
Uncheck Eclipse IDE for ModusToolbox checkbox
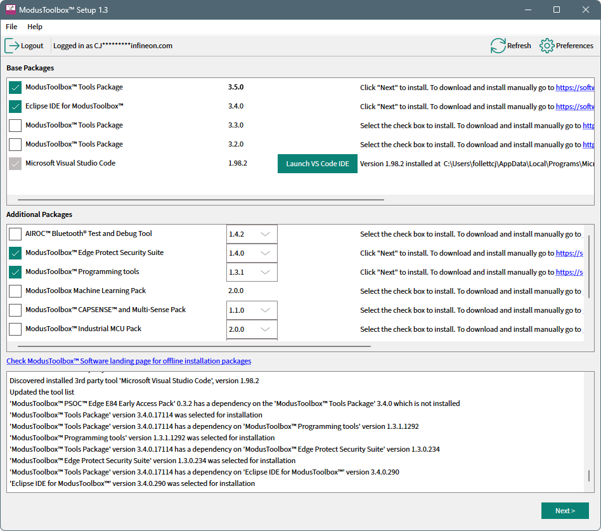[x=15, y=107]
